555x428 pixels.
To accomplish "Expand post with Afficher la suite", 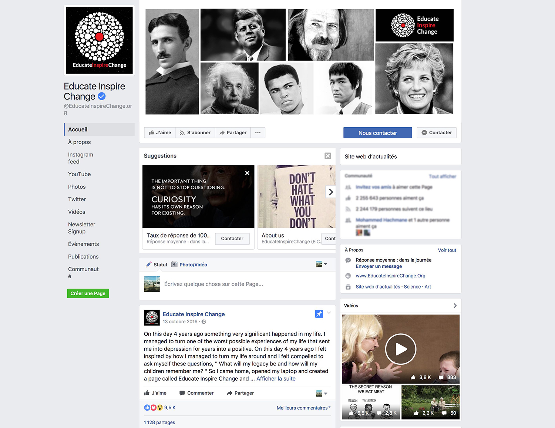I will (x=276, y=379).
